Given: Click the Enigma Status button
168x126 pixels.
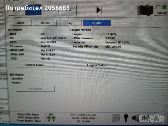Looking at the screenshot, I should (96, 65).
